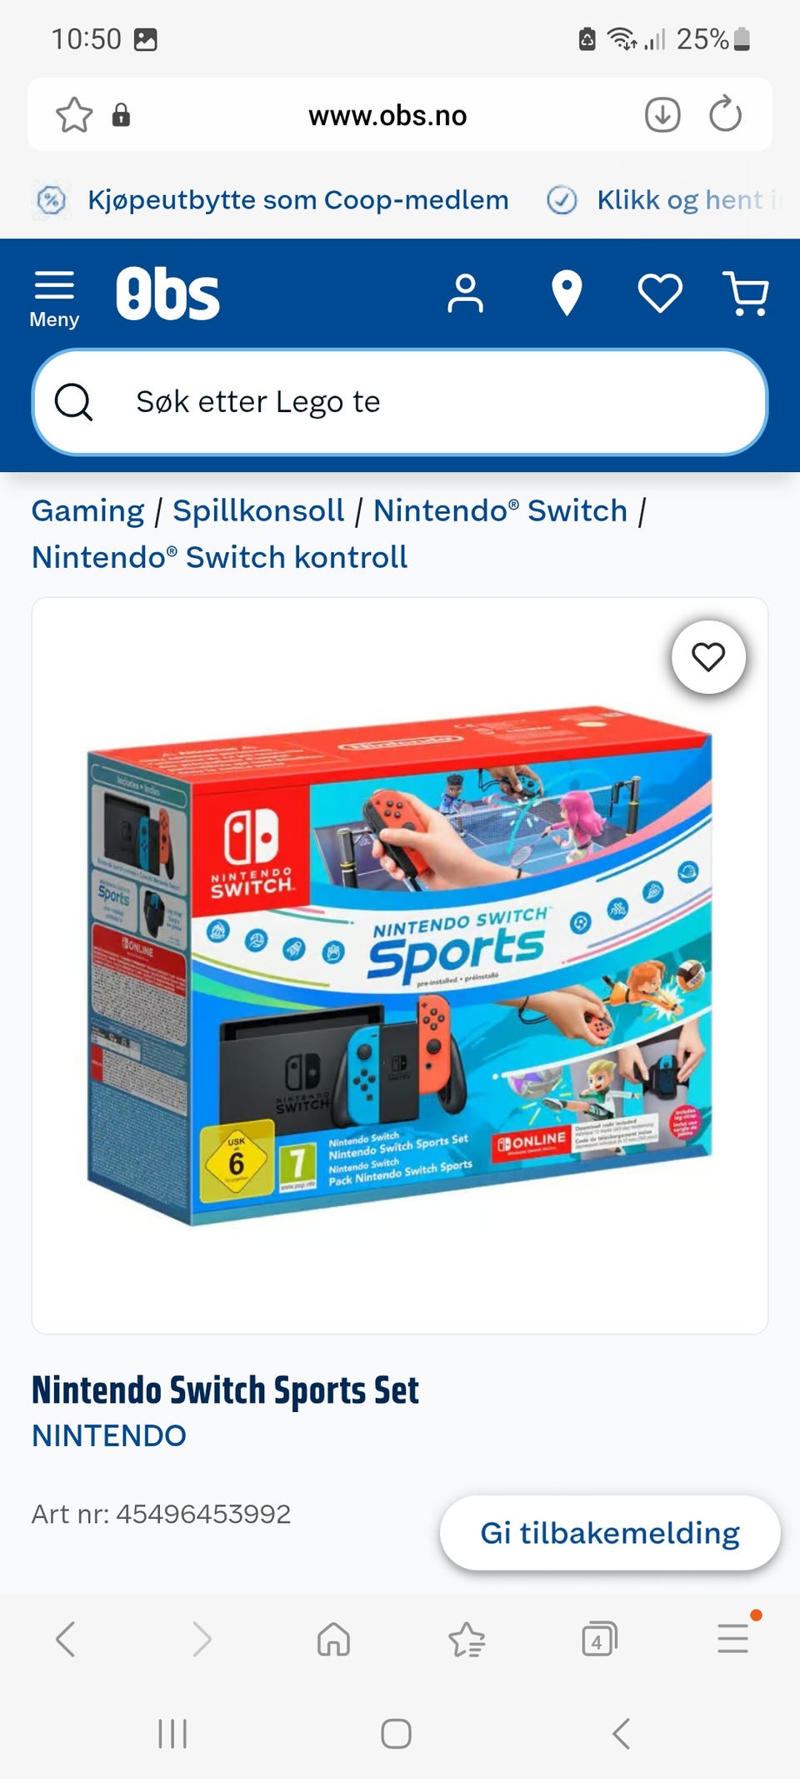Image resolution: width=800 pixels, height=1779 pixels.
Task: Bookmark page with the star icon in address bar
Action: click(x=74, y=115)
